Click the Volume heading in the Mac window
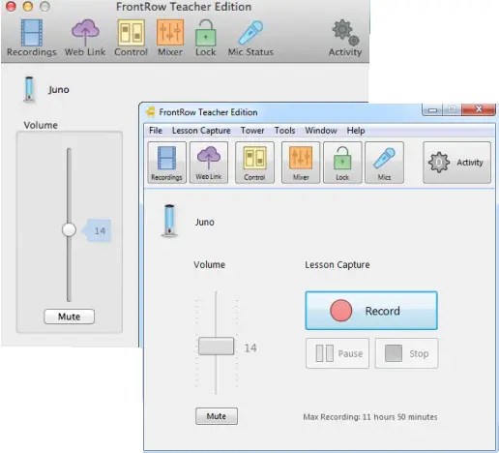The height and width of the screenshot is (453, 499). click(41, 125)
